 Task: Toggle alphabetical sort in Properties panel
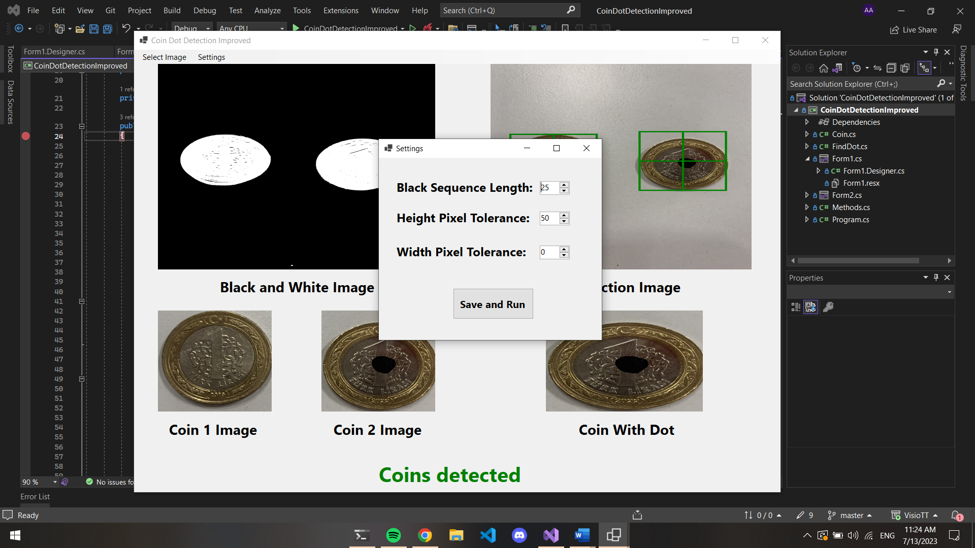tap(811, 307)
